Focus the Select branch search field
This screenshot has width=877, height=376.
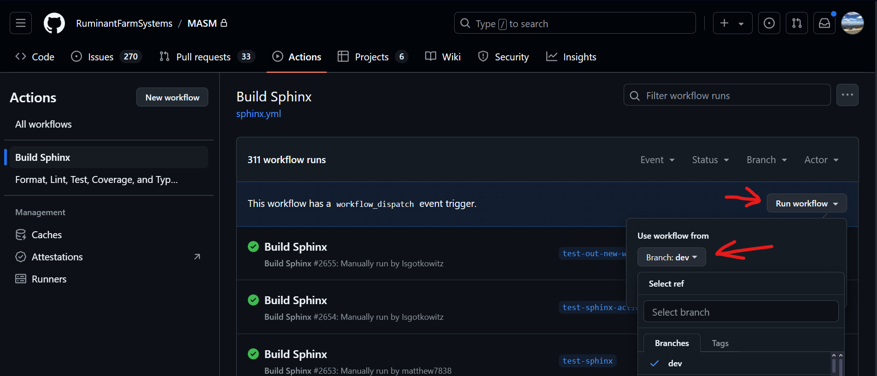click(741, 312)
